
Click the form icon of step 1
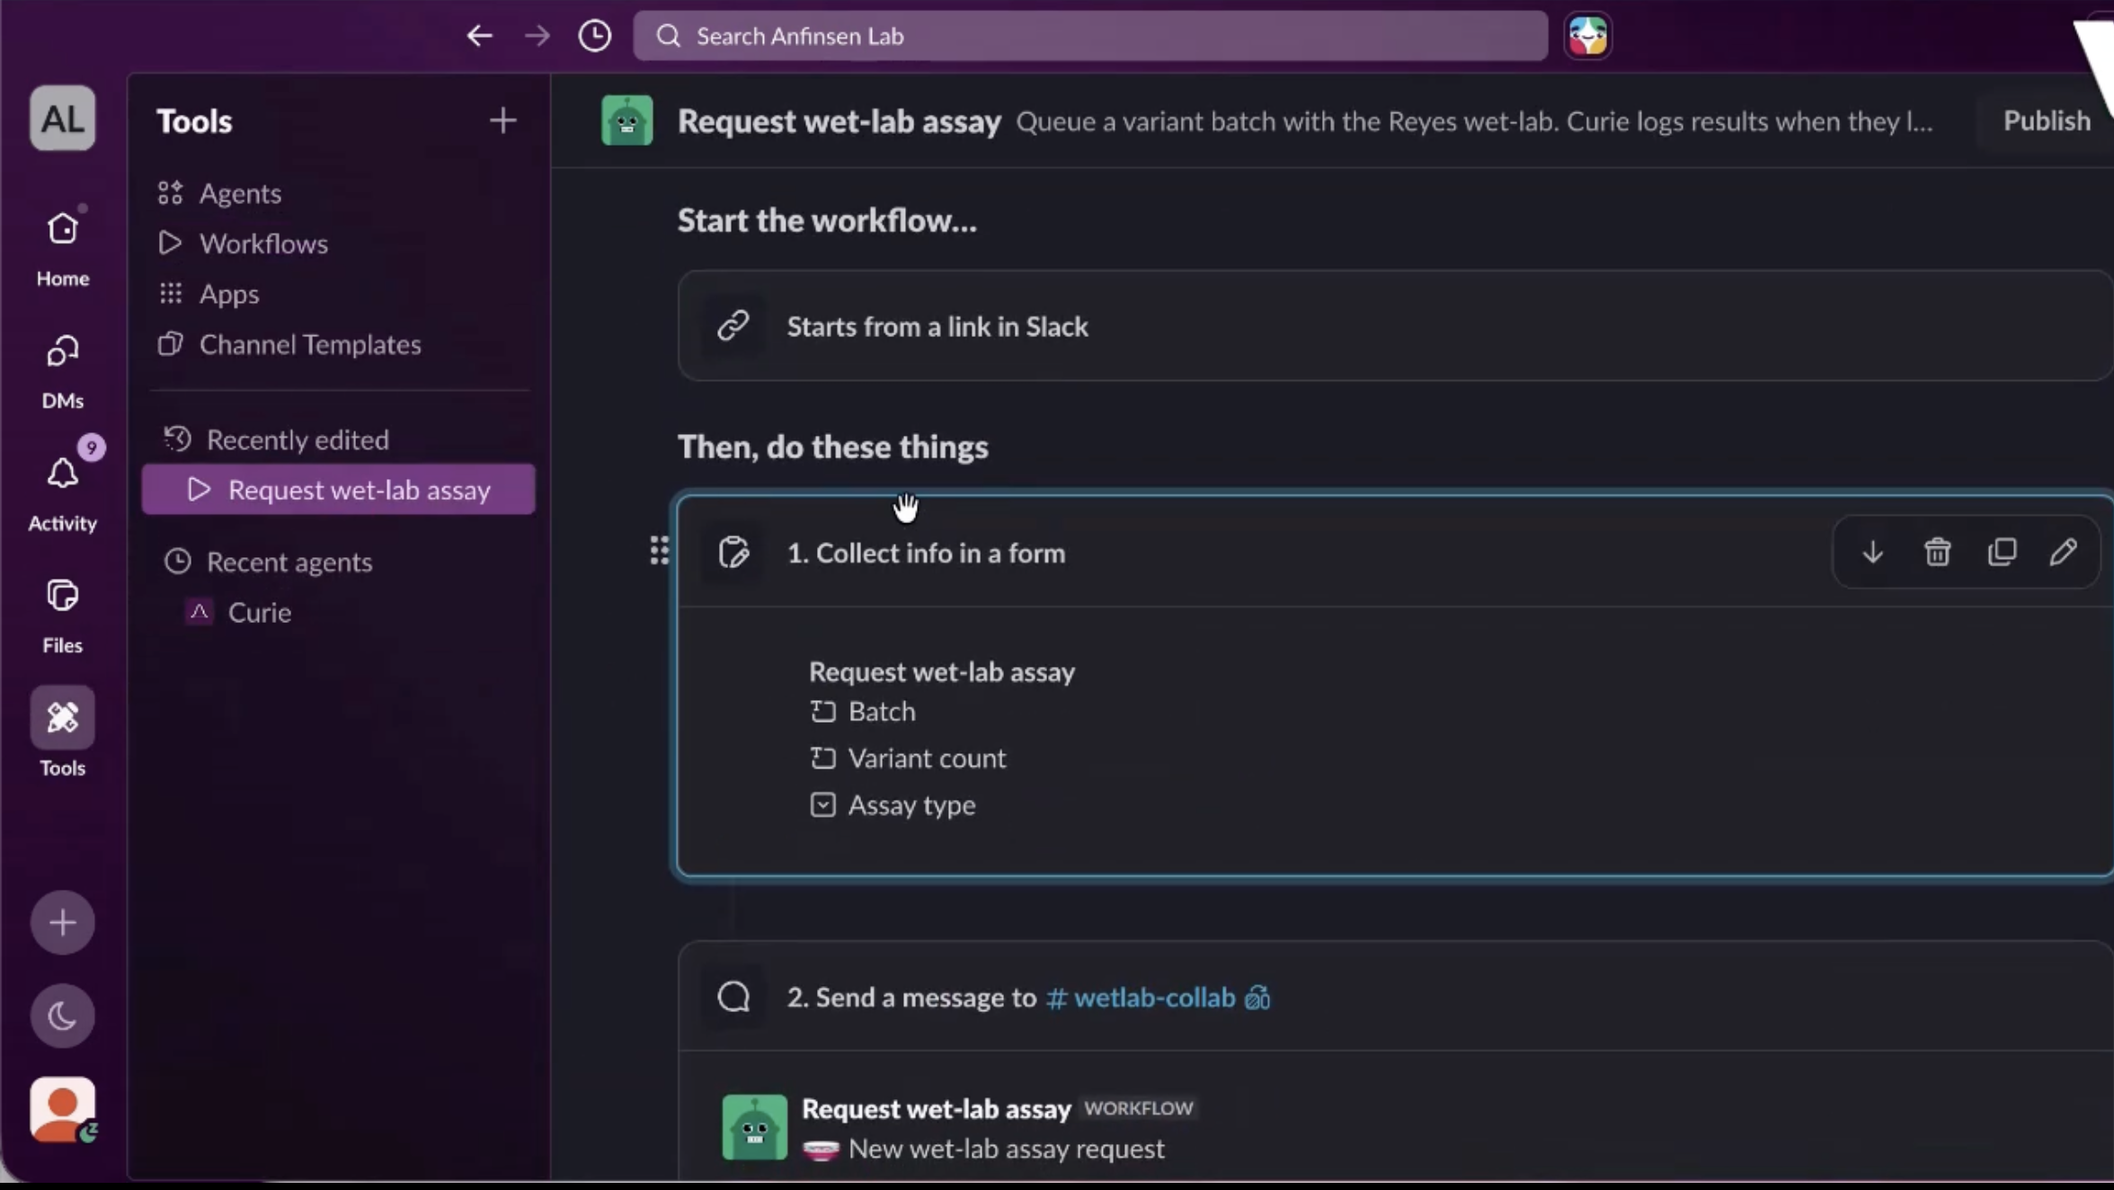click(x=733, y=552)
